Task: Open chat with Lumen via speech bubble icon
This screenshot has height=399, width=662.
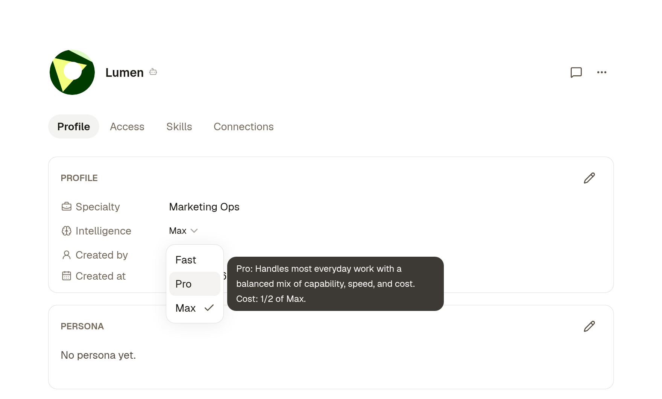Action: [576, 72]
